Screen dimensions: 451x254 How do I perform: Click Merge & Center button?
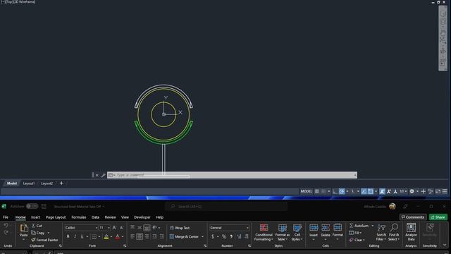click(184, 237)
